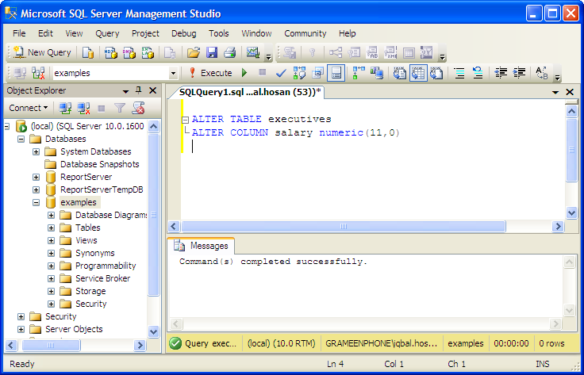Uncomment the selected lines
Image resolution: width=584 pixels, height=375 pixels.
tap(478, 73)
